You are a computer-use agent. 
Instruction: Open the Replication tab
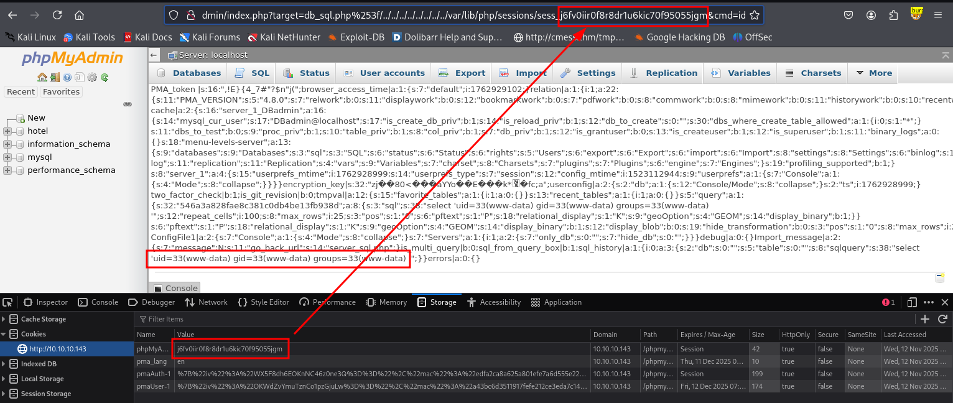pos(664,73)
